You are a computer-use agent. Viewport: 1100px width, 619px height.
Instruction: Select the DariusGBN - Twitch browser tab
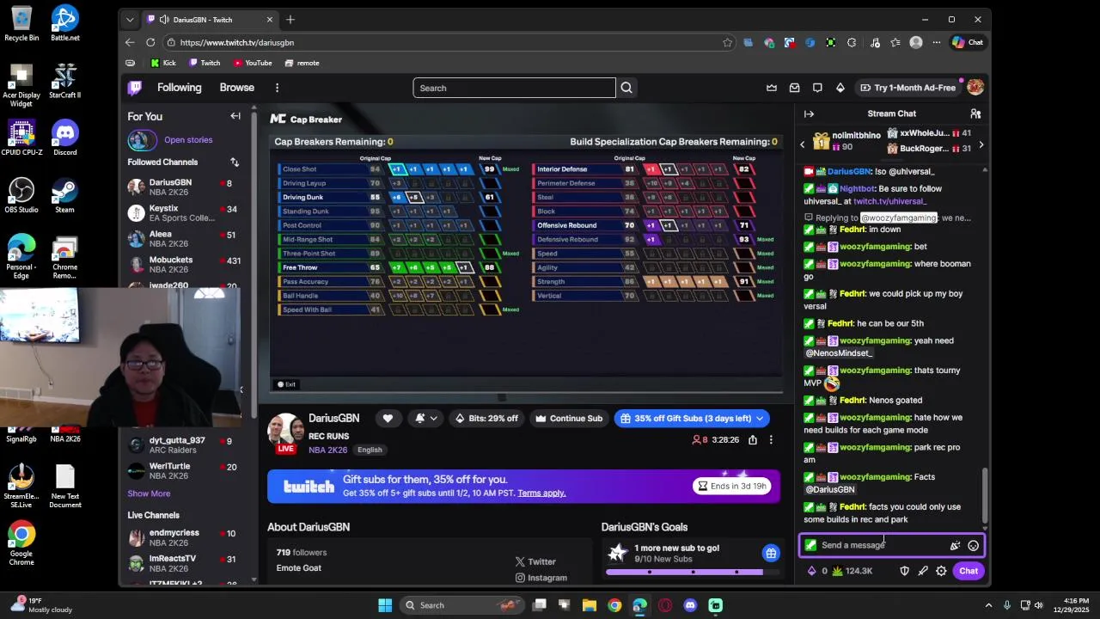[x=211, y=20]
